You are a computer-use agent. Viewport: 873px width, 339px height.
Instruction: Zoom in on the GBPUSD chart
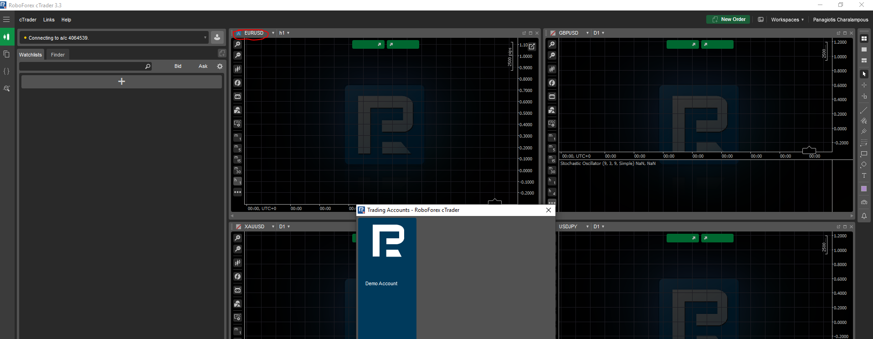pyautogui.click(x=552, y=44)
